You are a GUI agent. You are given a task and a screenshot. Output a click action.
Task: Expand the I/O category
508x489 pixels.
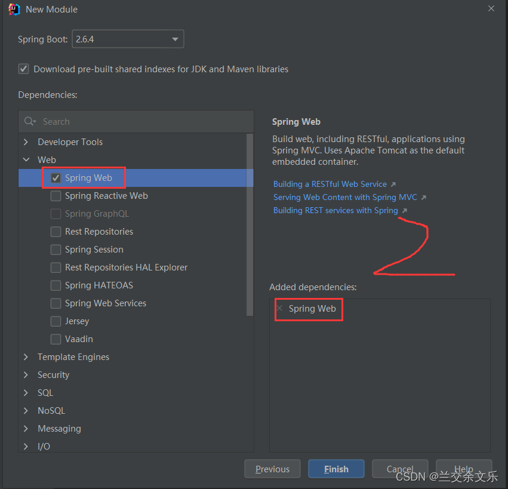click(26, 447)
